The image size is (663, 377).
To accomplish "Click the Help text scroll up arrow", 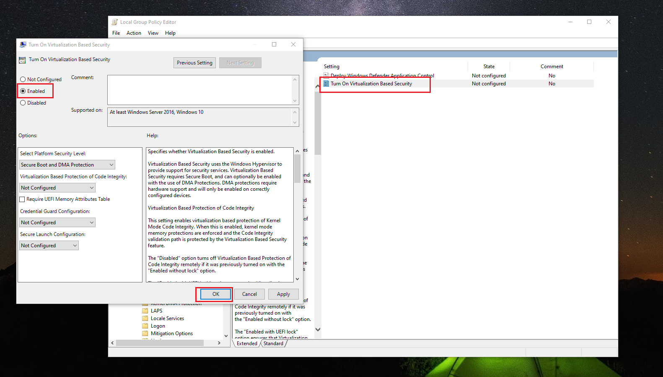I will pyautogui.click(x=298, y=151).
